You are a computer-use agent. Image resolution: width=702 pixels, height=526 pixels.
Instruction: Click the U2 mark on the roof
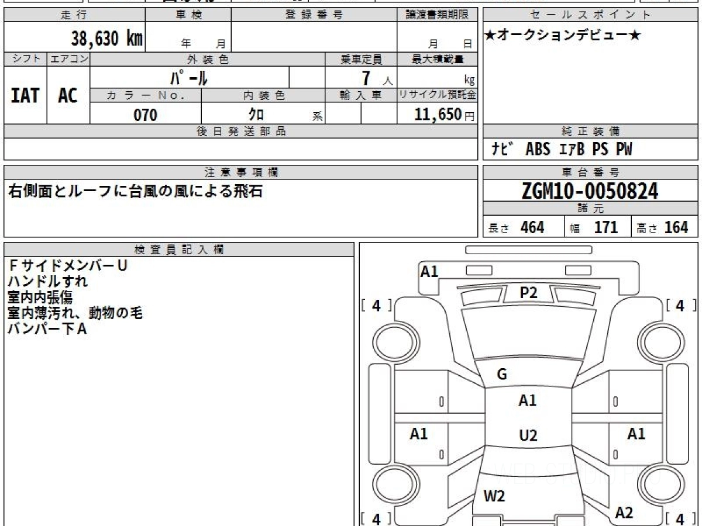pyautogui.click(x=528, y=435)
